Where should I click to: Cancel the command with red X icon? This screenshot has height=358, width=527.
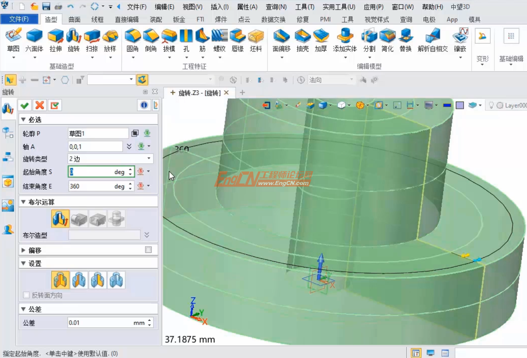coord(40,105)
